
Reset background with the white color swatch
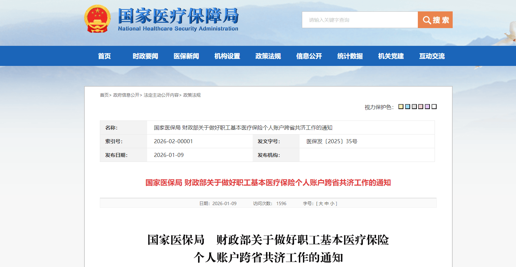pyautogui.click(x=434, y=107)
